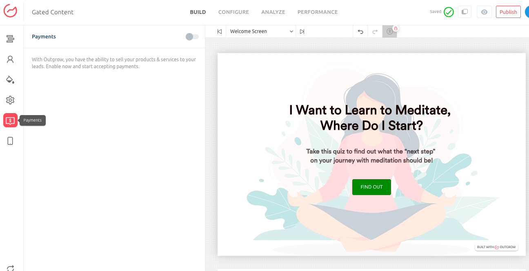Open the Performance tab
This screenshot has height=271, width=529.
(x=318, y=12)
